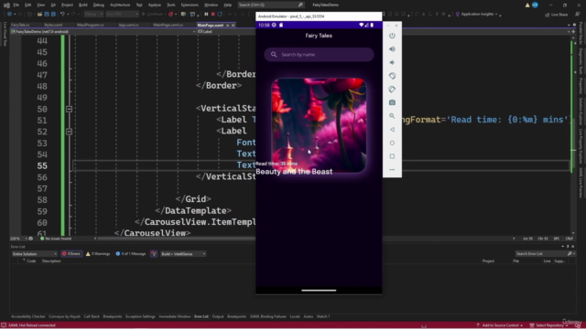Click the Send Feedback icon
This screenshot has width=586, height=329.
[577, 15]
